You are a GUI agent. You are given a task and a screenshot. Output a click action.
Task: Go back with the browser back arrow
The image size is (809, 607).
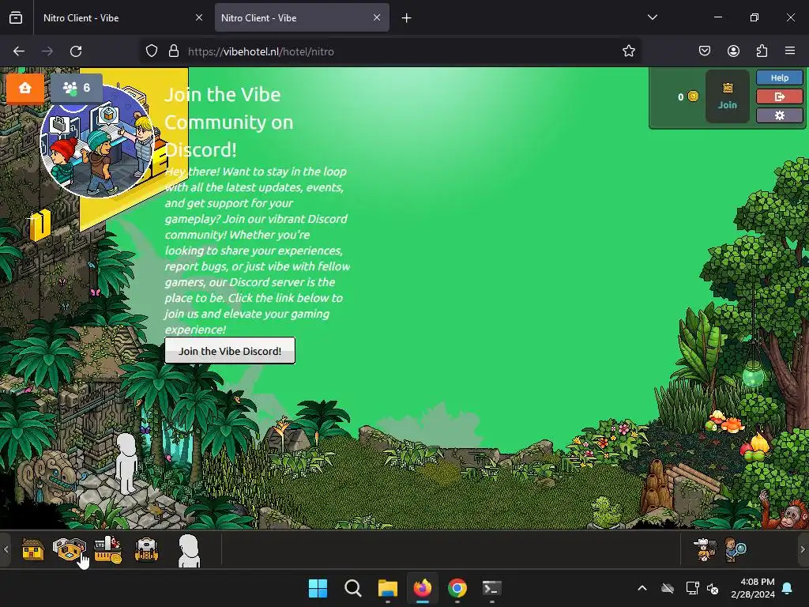[19, 51]
